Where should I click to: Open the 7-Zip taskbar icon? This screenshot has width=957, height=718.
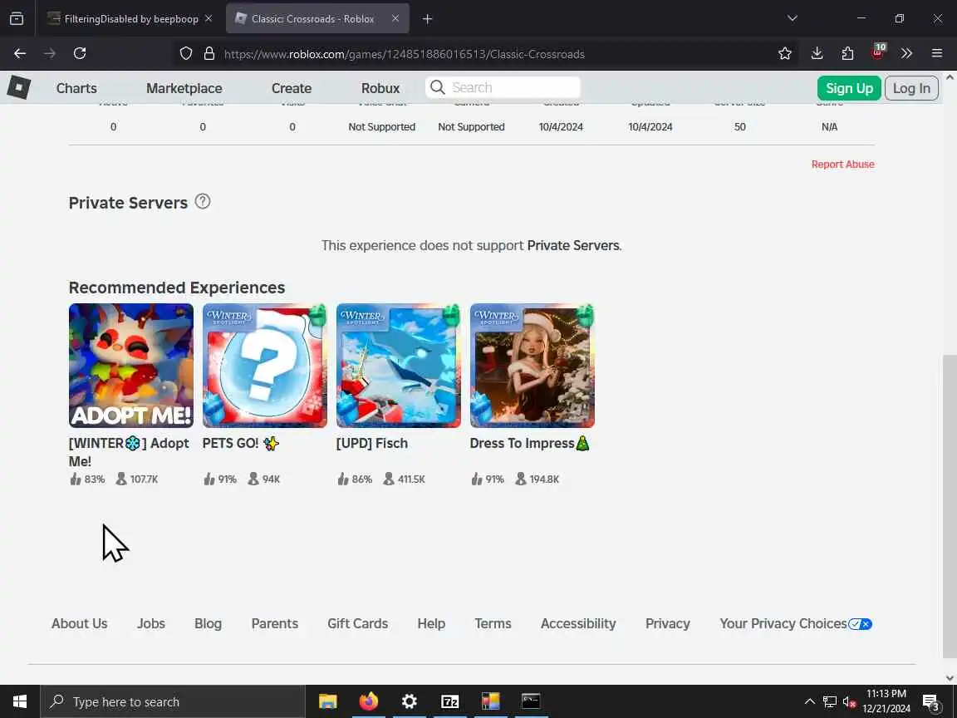449,701
